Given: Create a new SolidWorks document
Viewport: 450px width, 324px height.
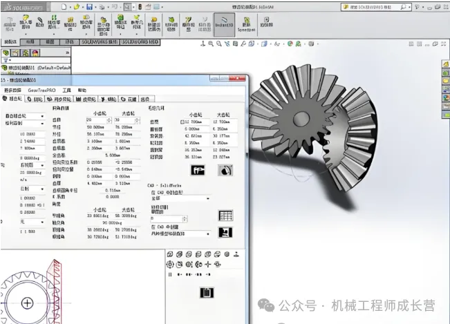Looking at the screenshot, I should coord(64,7).
